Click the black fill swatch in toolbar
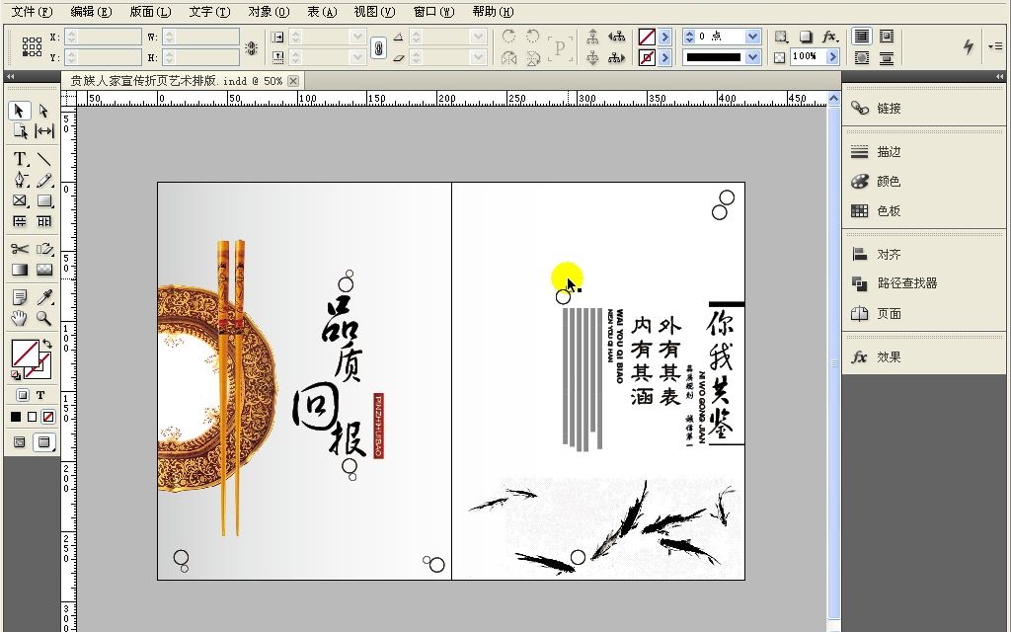Viewport: 1011px width, 632px height. click(x=14, y=416)
